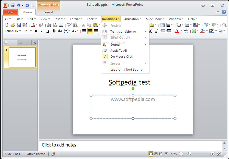Screen dimensions: 229x159
Task: Open the Shape Fill dropdown arrow
Action: pyautogui.click(x=207, y=31)
